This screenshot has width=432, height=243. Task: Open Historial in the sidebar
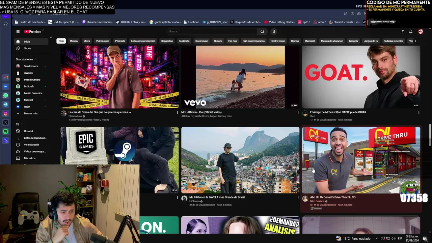(31, 131)
